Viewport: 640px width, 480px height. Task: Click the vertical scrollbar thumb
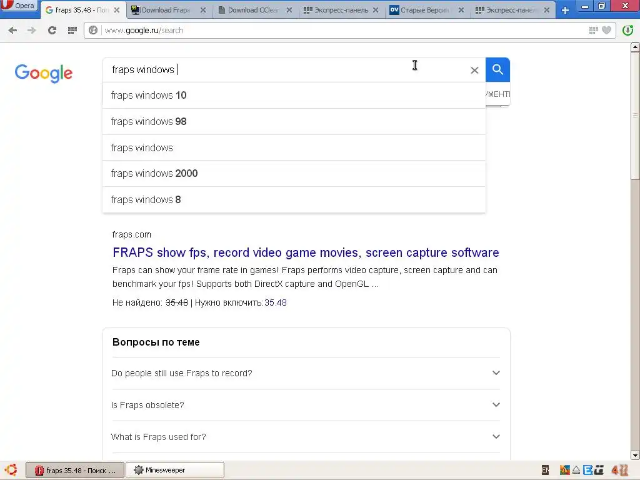pos(635,116)
